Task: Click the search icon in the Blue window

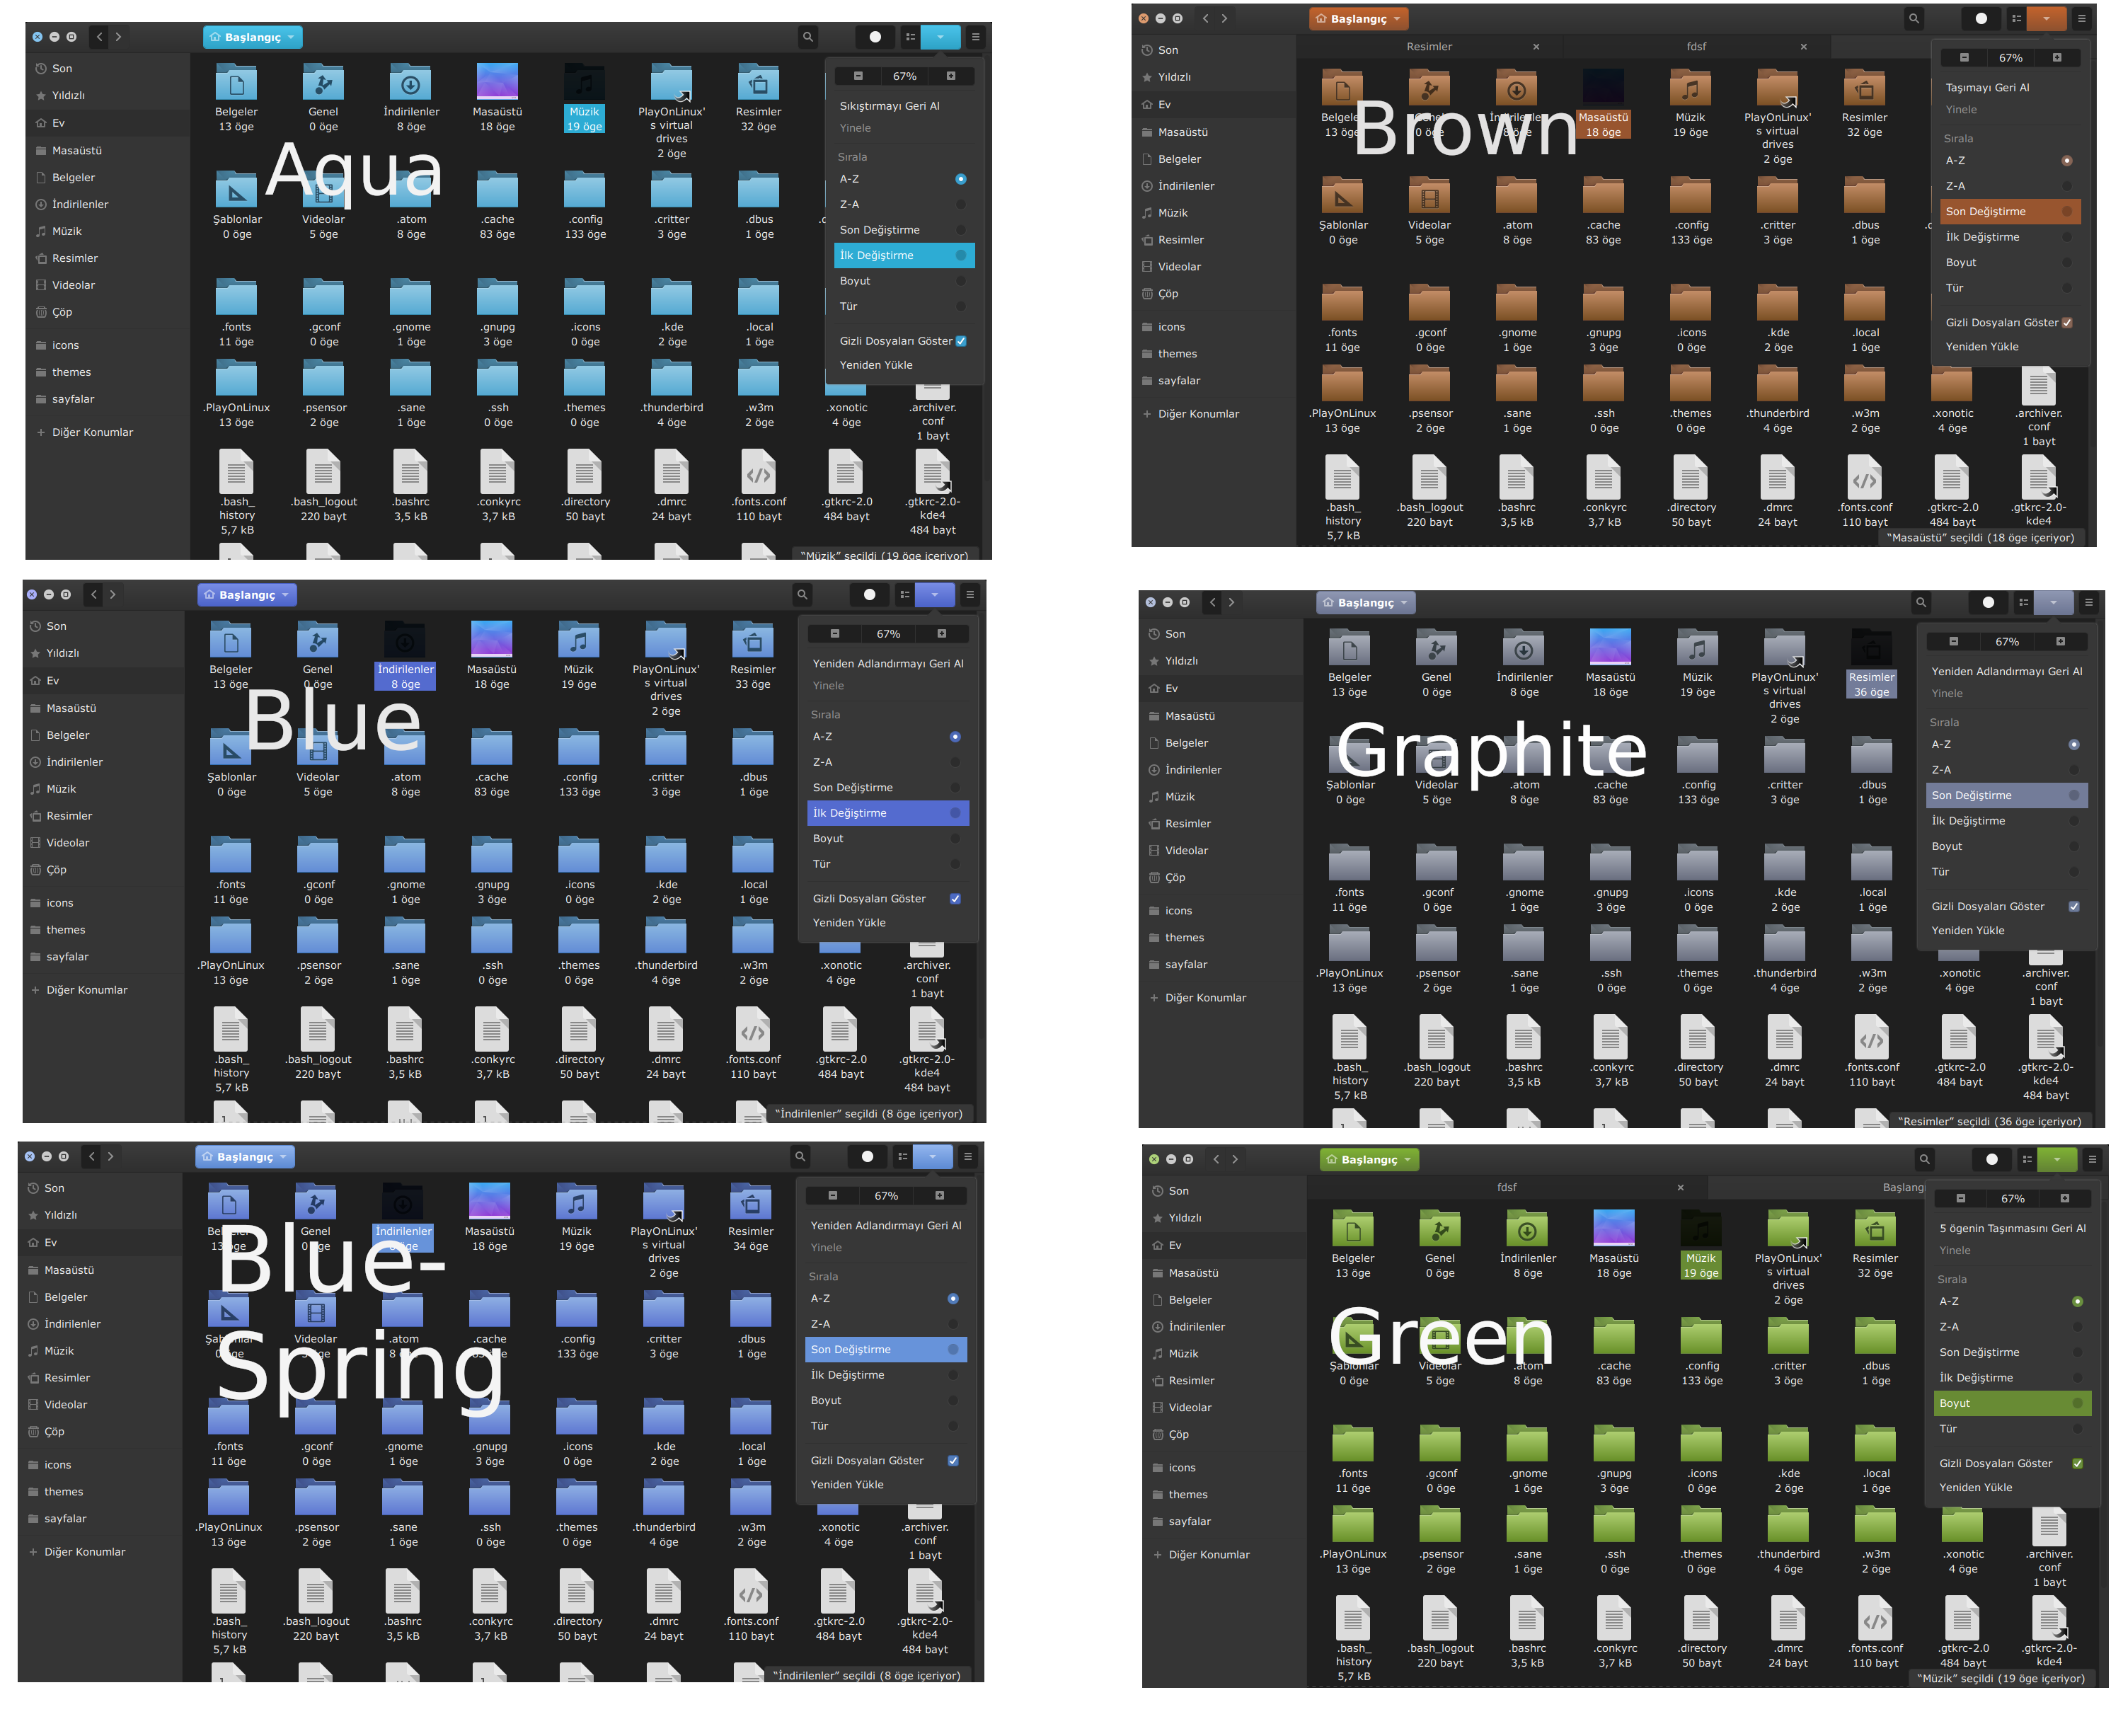Action: [x=801, y=594]
